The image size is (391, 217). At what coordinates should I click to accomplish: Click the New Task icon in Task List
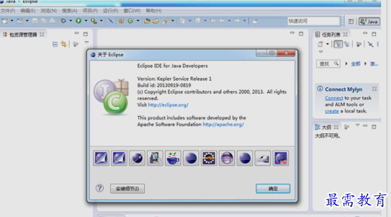pyautogui.click(x=320, y=45)
